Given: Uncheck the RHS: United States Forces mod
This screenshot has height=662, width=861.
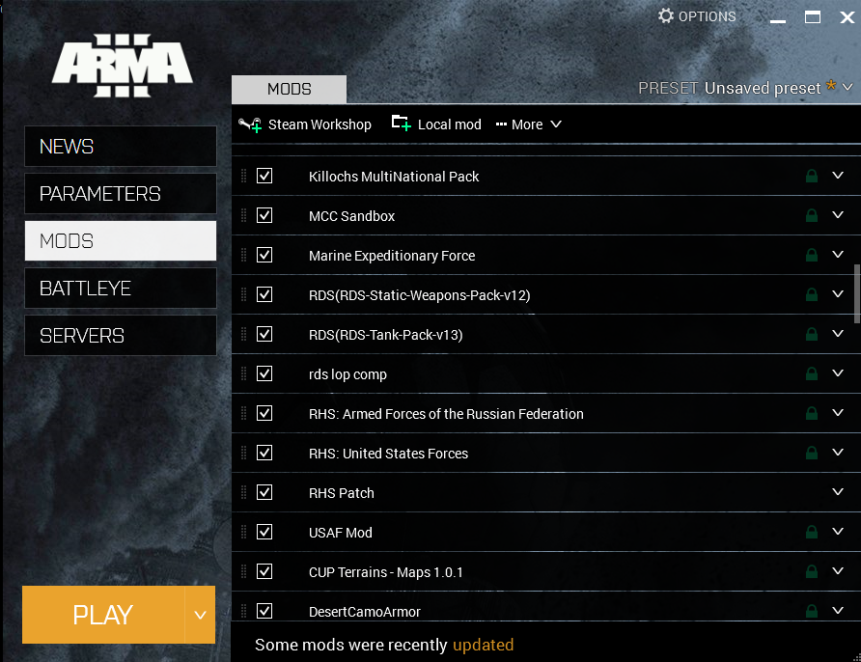Looking at the screenshot, I should tap(264, 453).
